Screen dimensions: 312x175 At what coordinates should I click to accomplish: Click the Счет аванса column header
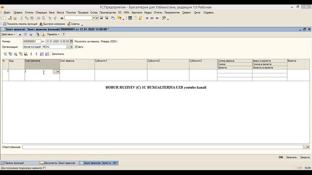pyautogui.click(x=77, y=64)
